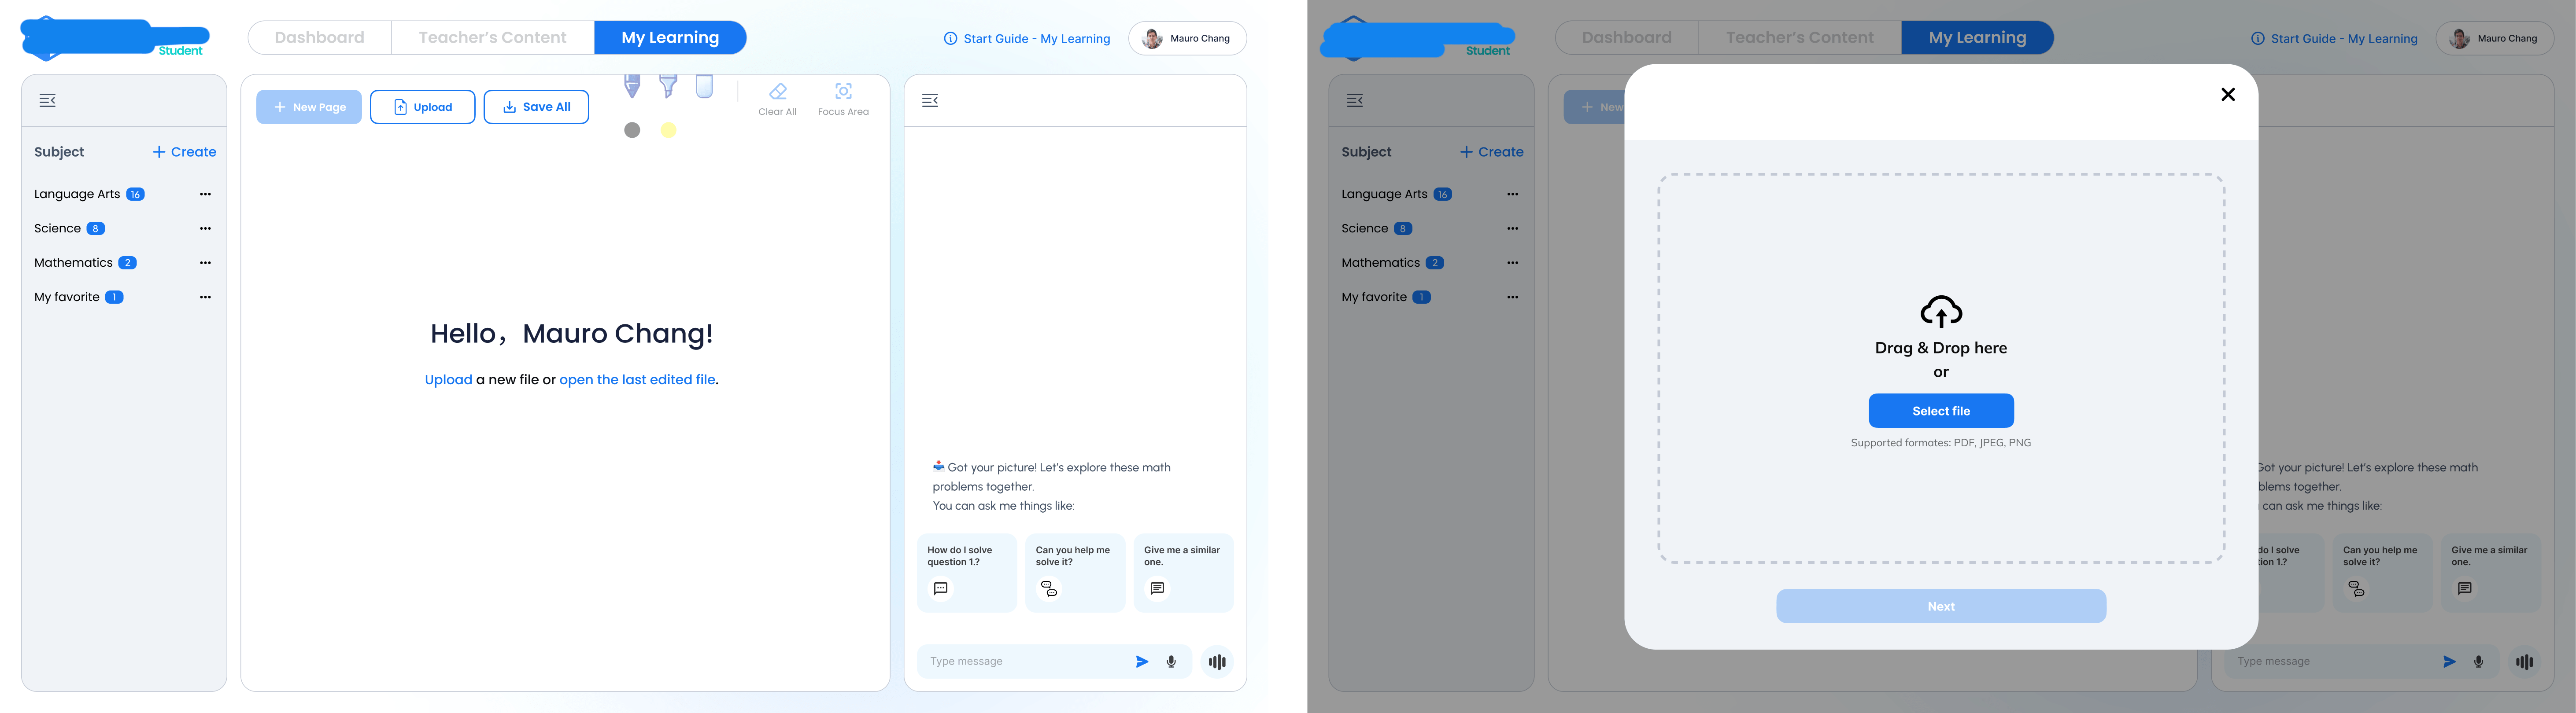Image resolution: width=2576 pixels, height=713 pixels.
Task: Select the My Learning tab in the left screen
Action: pyautogui.click(x=670, y=38)
